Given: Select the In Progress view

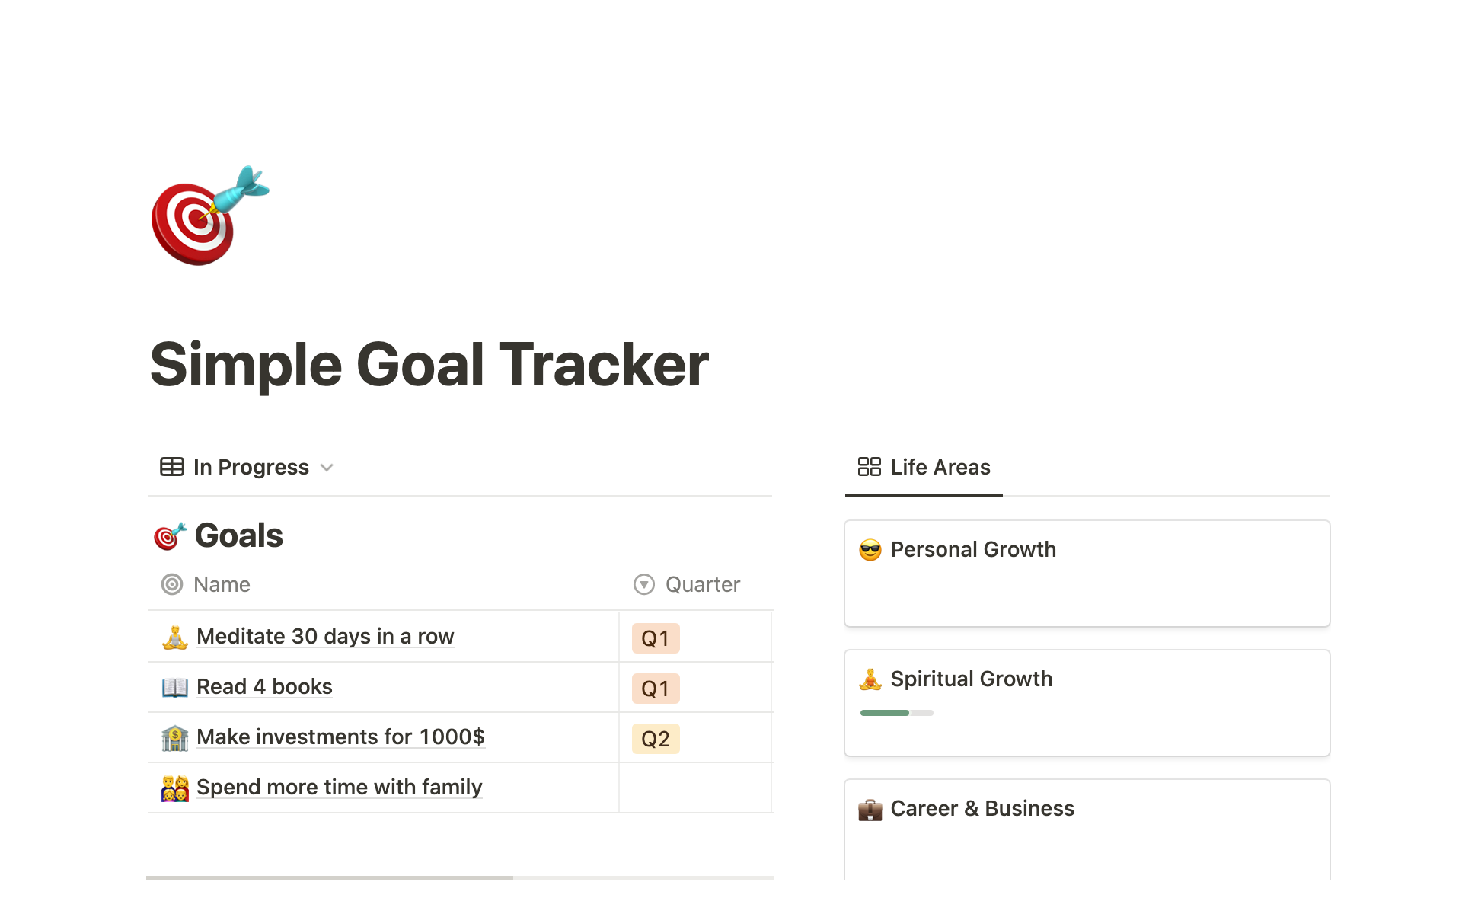Looking at the screenshot, I should (x=251, y=467).
